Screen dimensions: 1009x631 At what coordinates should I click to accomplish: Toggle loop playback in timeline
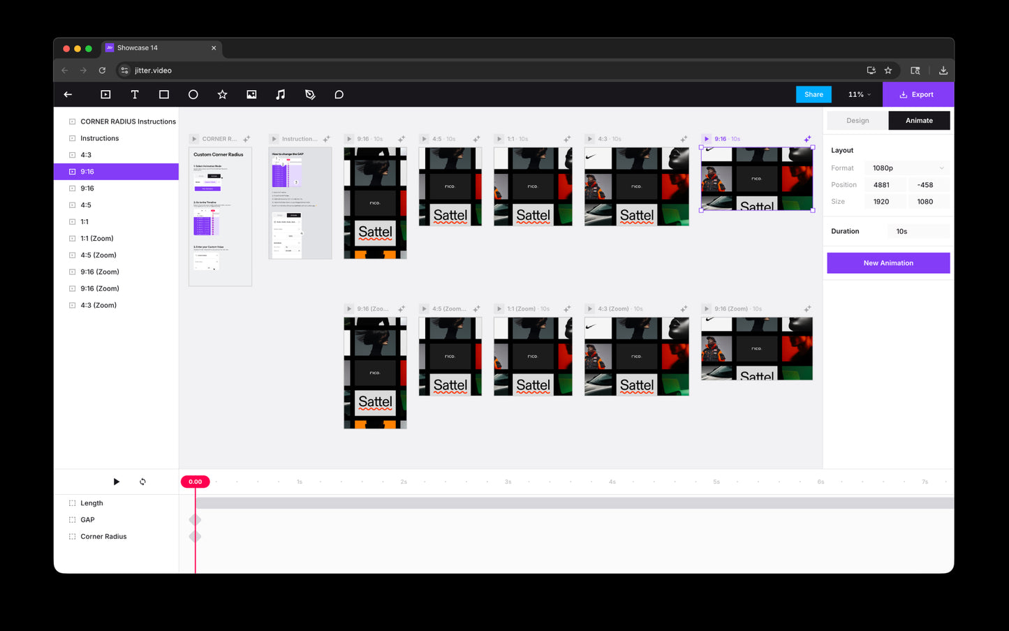[142, 482]
